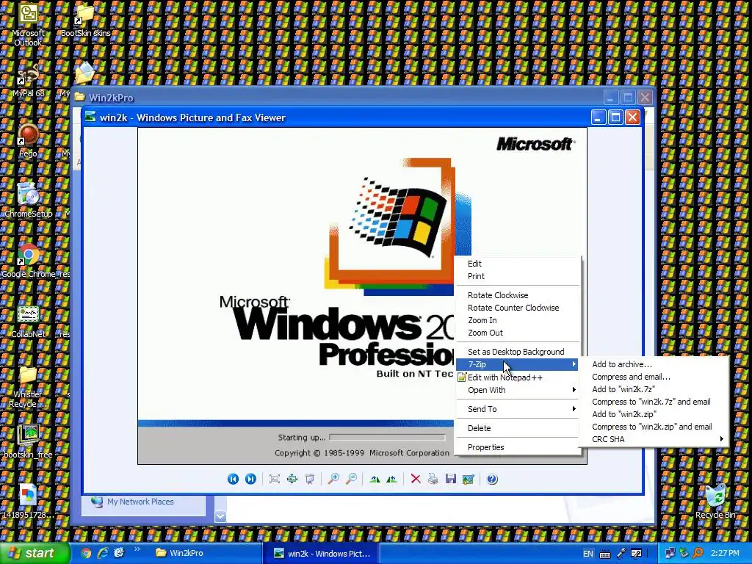Click the floppy disk Copy To icon
The width and height of the screenshot is (752, 564).
(451, 479)
